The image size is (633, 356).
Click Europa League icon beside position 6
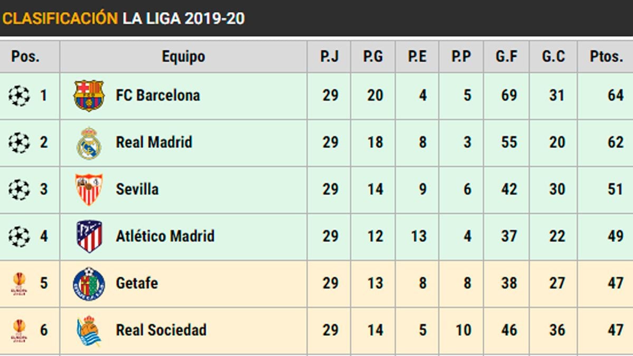(x=19, y=331)
